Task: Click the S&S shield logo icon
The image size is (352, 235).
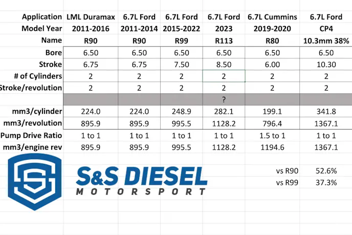Action: (35, 182)
